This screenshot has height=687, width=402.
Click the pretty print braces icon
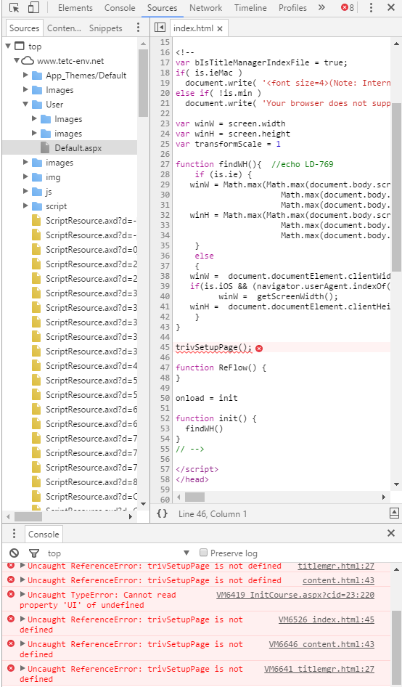[x=162, y=513]
